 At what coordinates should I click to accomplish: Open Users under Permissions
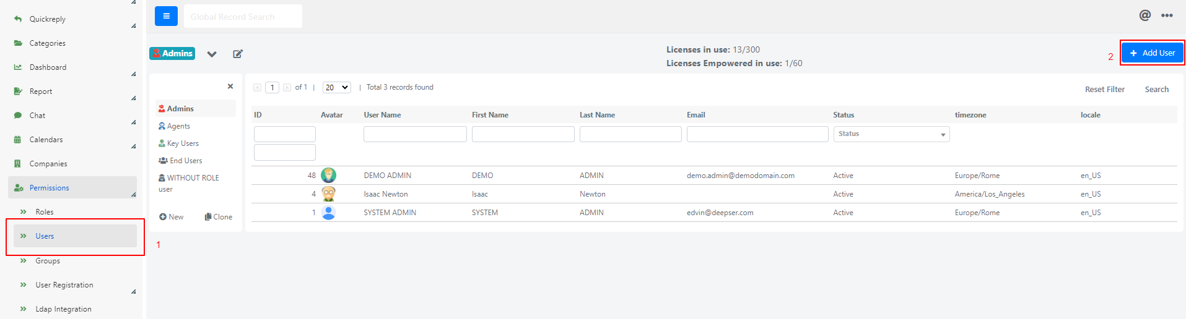coord(75,236)
